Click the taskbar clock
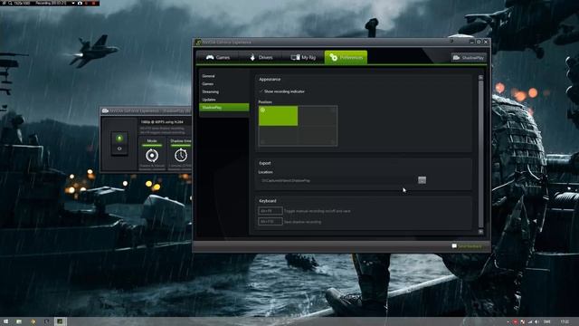This screenshot has width=579, height=326. tap(565, 322)
